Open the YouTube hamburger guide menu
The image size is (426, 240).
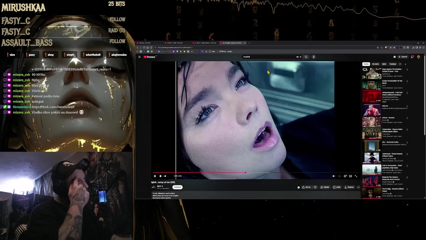tap(139, 57)
